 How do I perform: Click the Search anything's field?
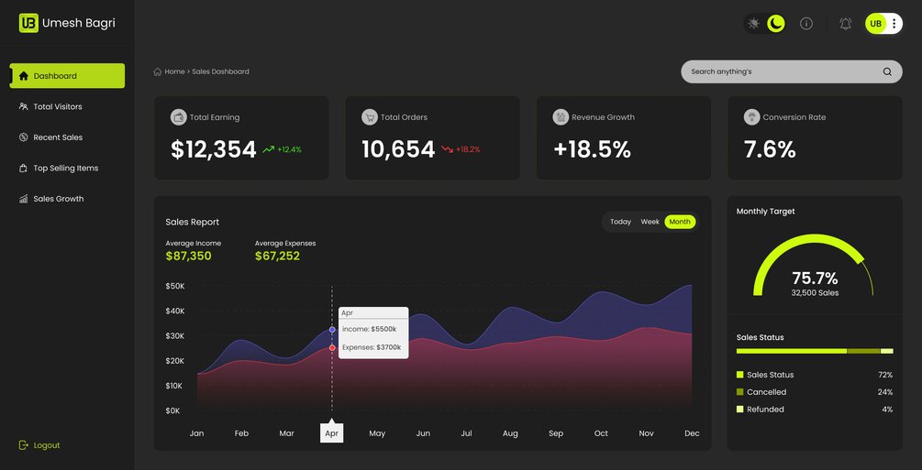pos(792,71)
